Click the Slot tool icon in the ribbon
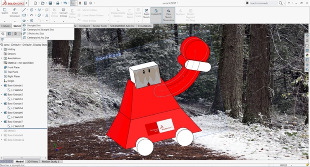Screen dimensions: 310x167 click(x=24, y=21)
